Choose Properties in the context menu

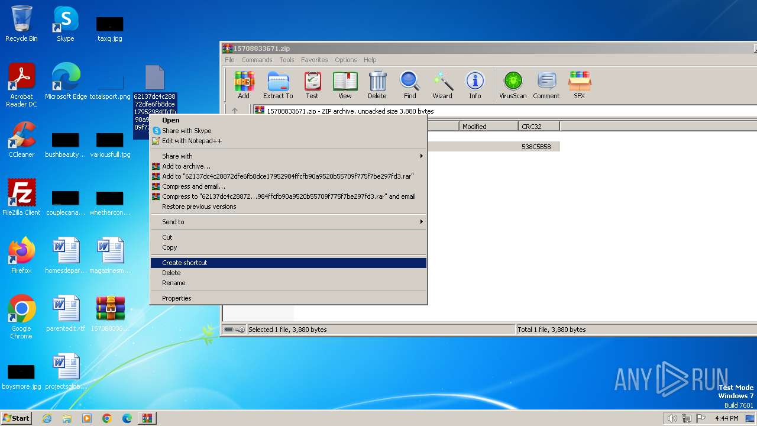tap(289, 298)
